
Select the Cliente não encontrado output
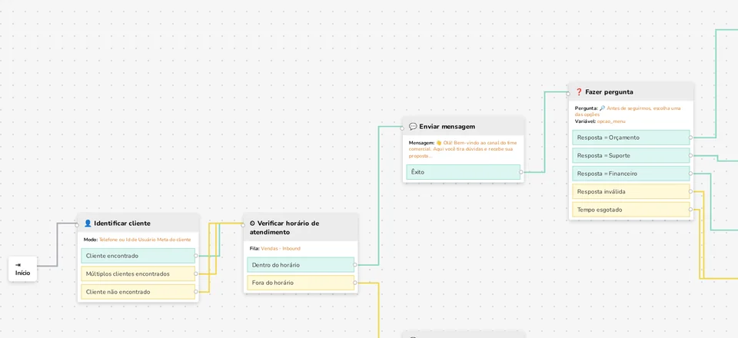[x=138, y=292]
